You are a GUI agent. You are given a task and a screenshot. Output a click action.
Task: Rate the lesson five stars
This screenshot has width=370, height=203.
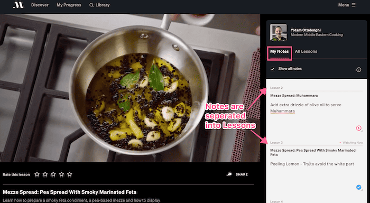tap(70, 174)
